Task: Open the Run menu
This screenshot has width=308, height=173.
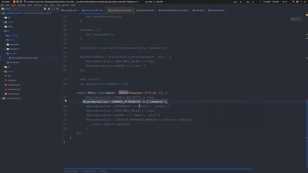Action: click(x=46, y=5)
